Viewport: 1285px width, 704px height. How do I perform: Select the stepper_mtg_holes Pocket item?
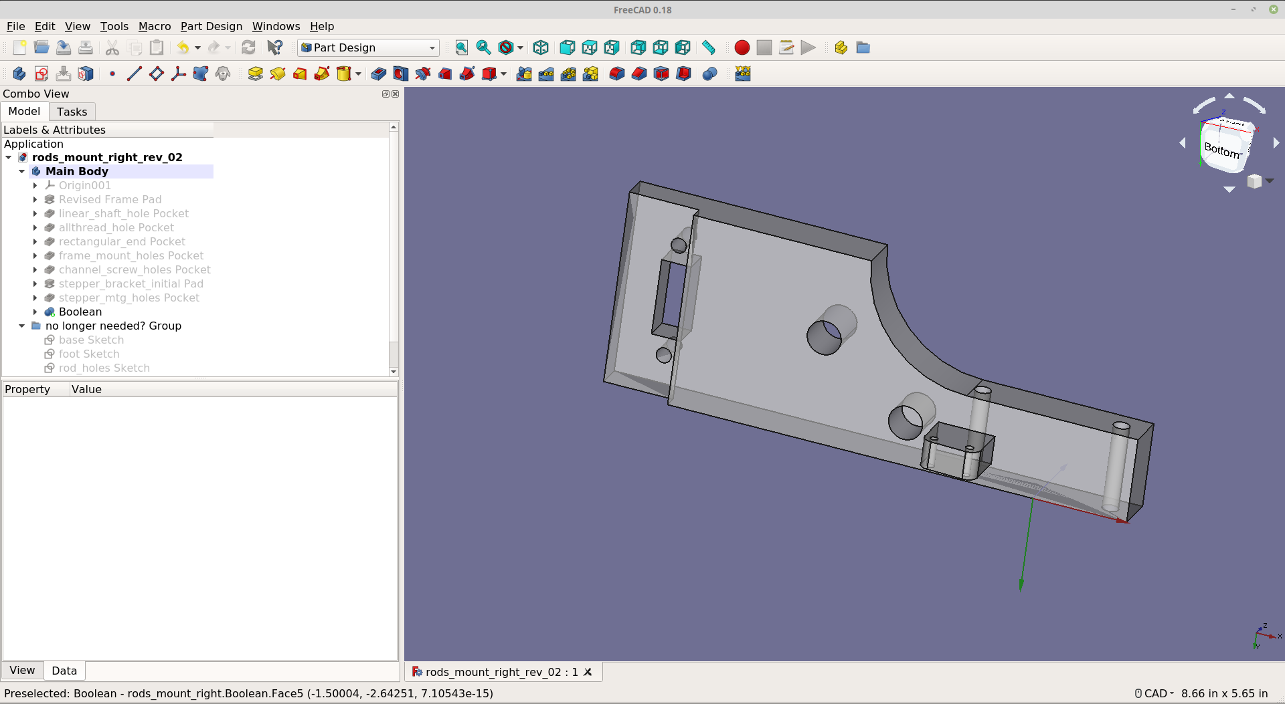(x=129, y=298)
